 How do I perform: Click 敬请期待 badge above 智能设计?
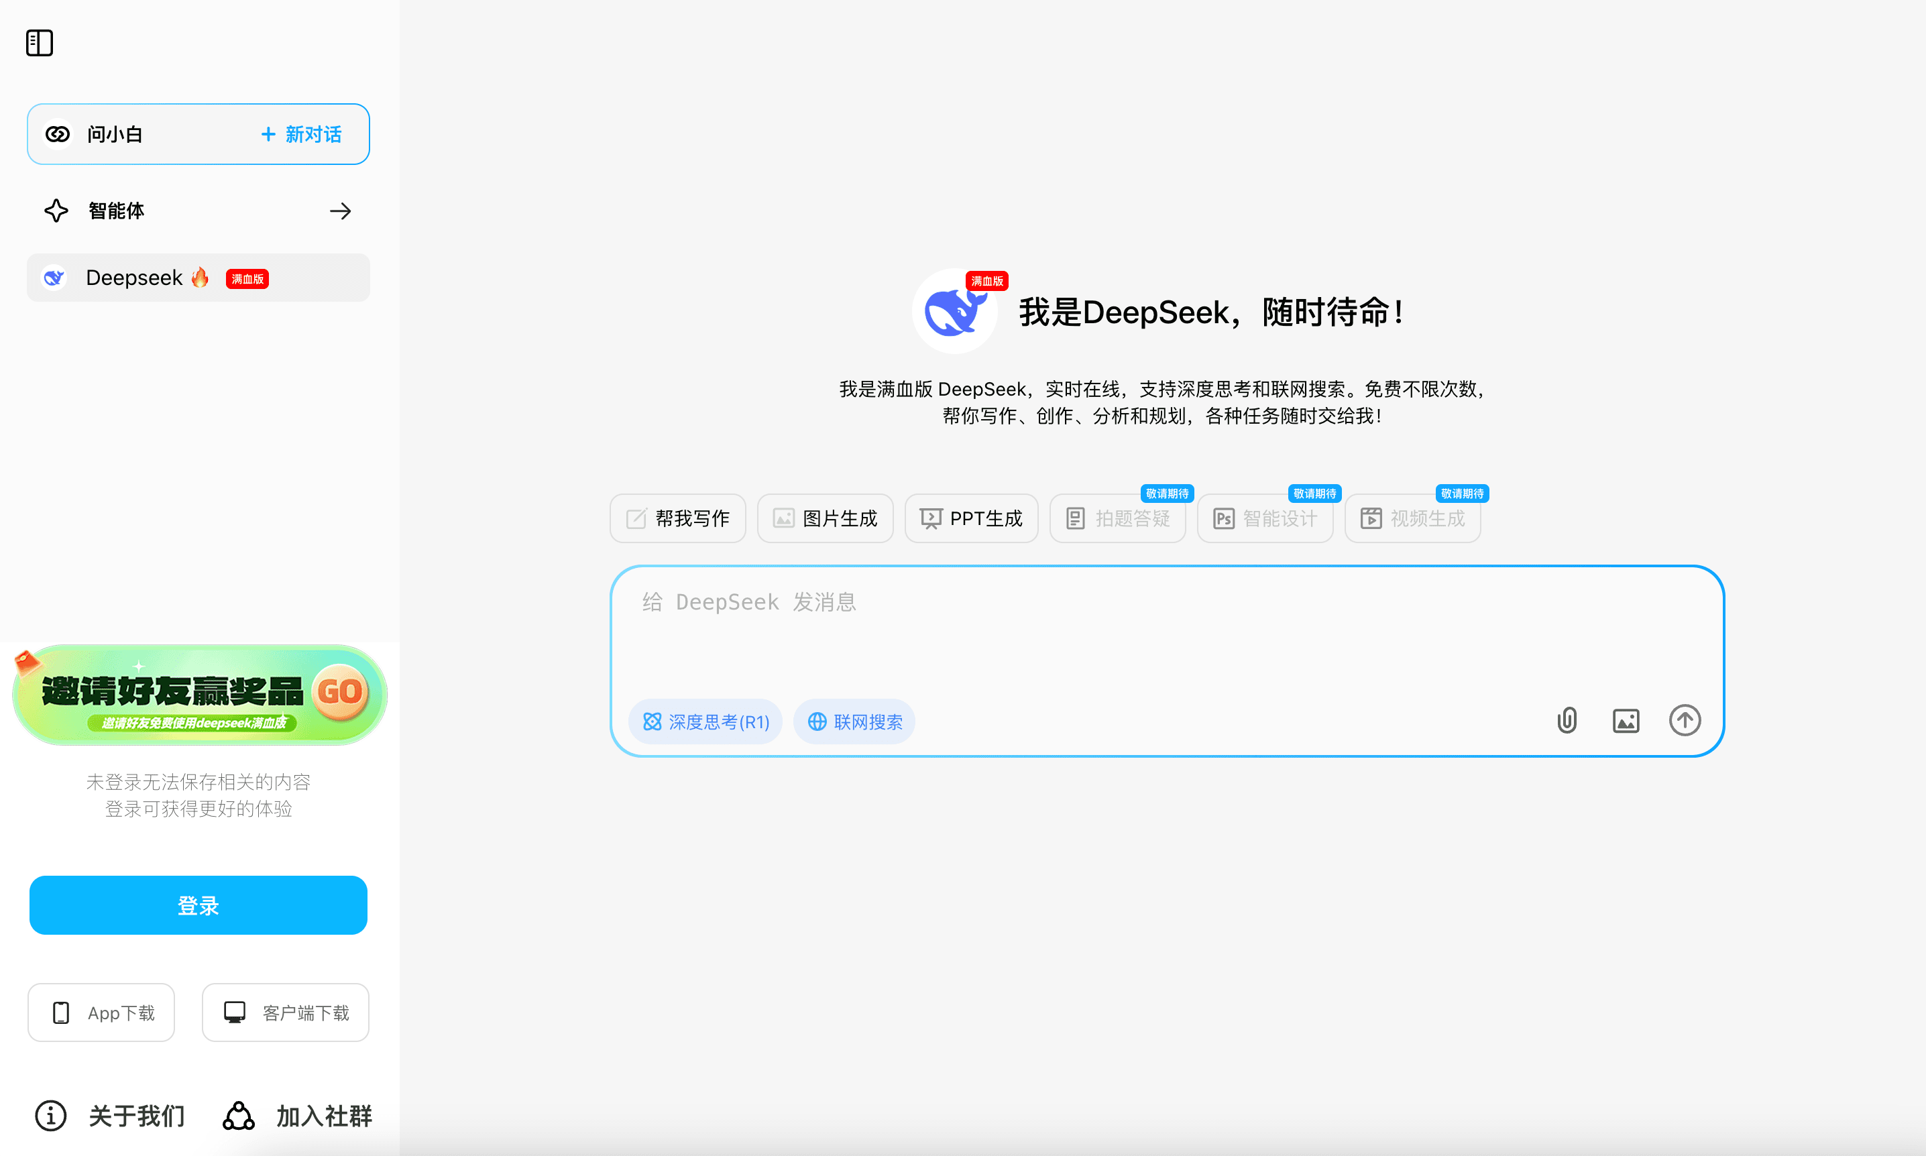coord(1314,493)
